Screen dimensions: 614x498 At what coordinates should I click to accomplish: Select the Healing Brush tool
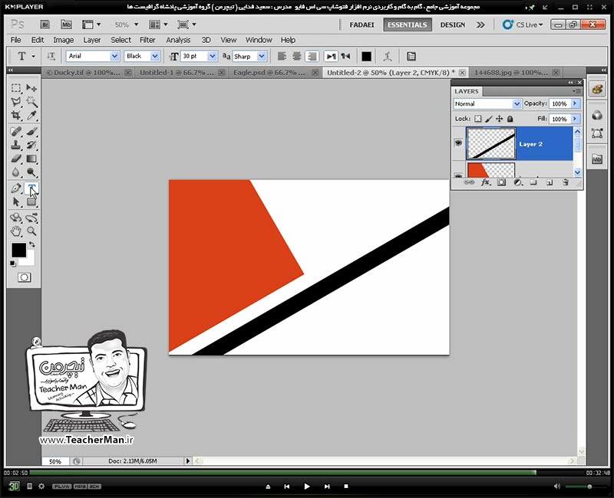pyautogui.click(x=16, y=131)
